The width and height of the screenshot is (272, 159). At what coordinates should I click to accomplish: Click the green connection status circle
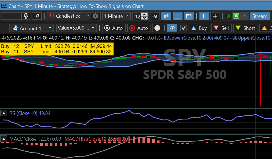pos(229,16)
